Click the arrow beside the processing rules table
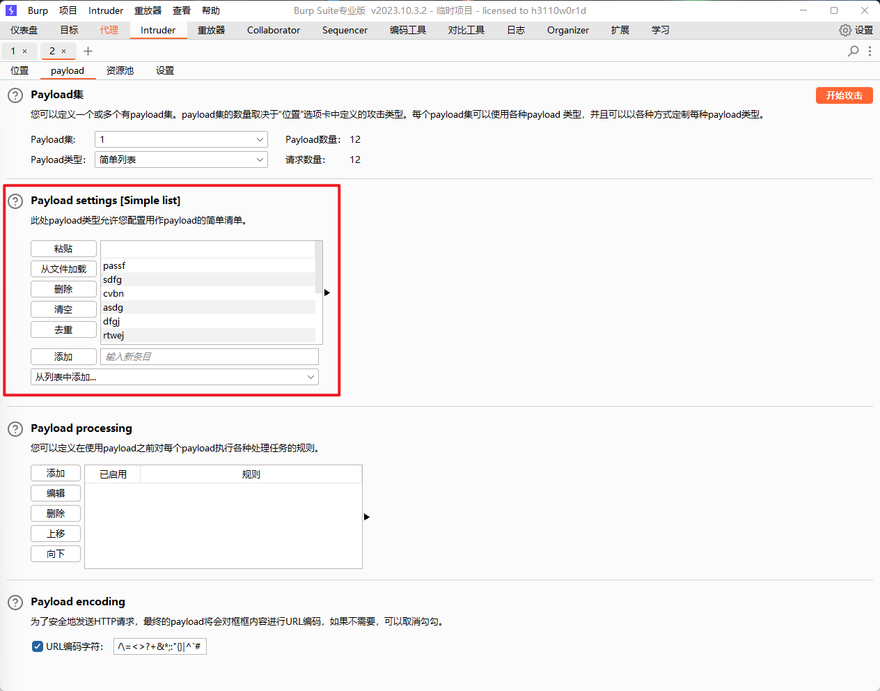880x691 pixels. click(x=367, y=517)
